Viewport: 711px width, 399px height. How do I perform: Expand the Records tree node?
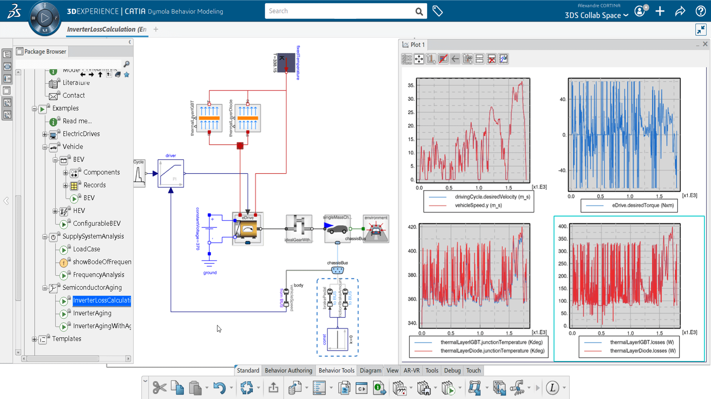66,185
